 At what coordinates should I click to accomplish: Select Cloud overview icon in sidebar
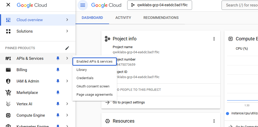(x=8, y=20)
